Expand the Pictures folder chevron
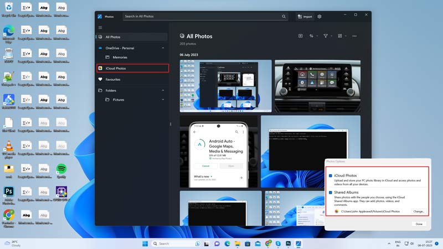443x249 pixels. click(x=163, y=100)
